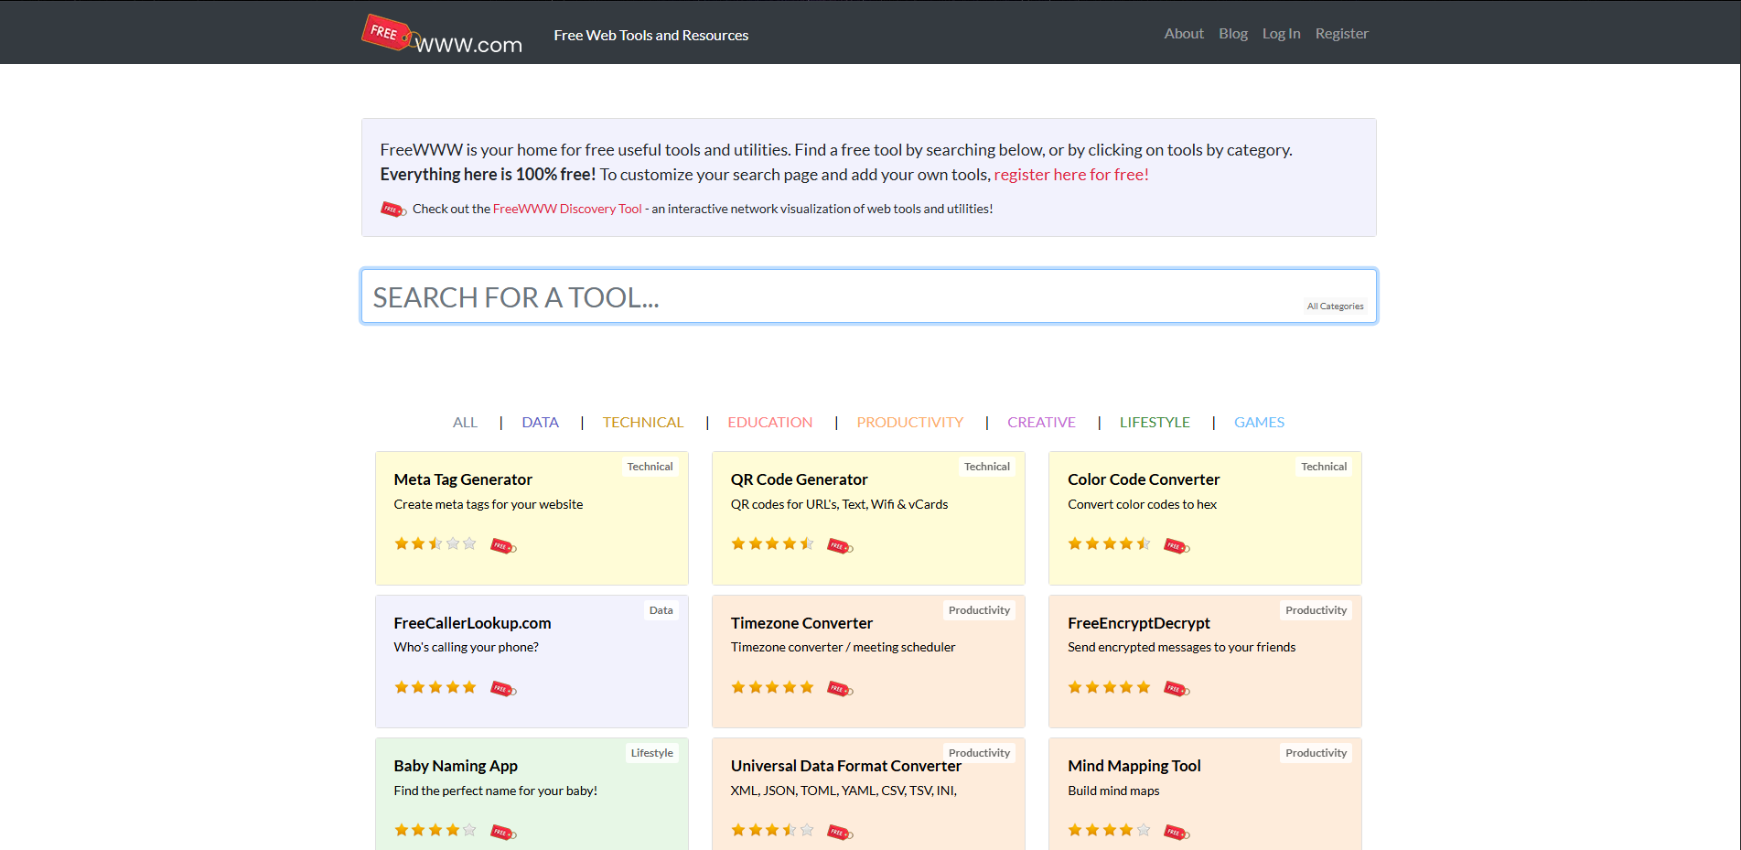
Task: Show tools in the GAMES category
Action: pos(1259,423)
